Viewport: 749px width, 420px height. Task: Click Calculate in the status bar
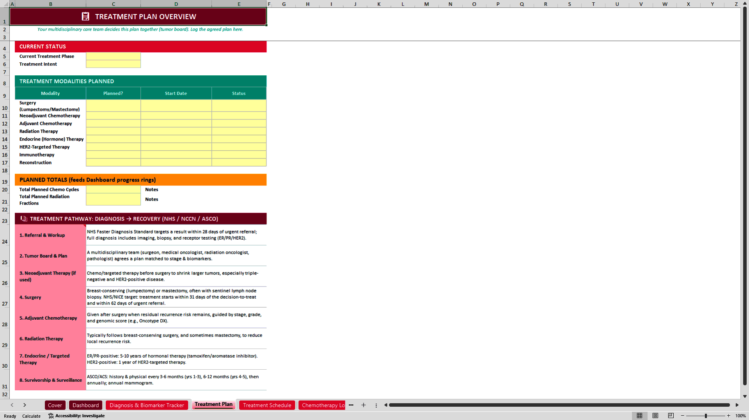31,416
